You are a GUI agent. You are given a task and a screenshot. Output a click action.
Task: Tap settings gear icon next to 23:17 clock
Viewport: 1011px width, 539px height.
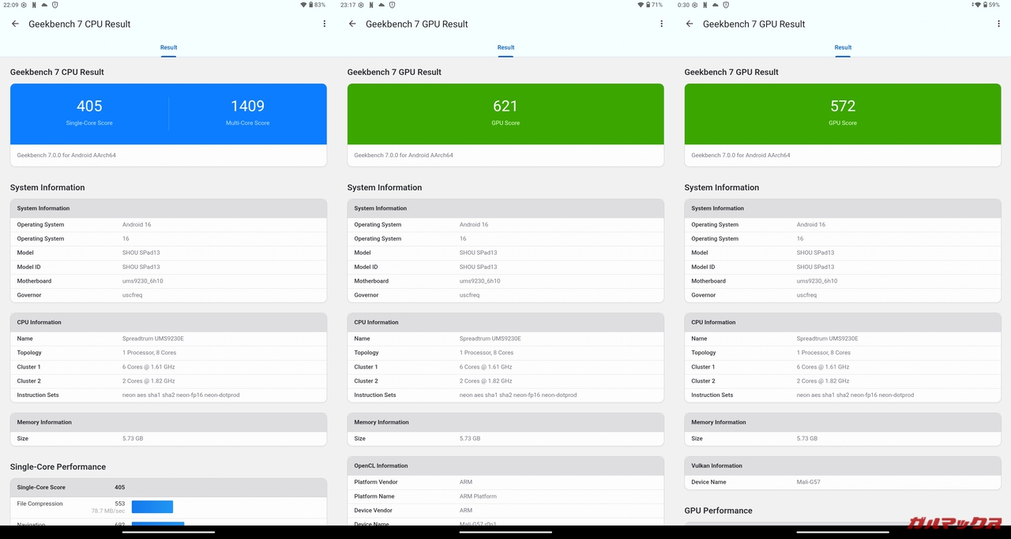pyautogui.click(x=362, y=5)
